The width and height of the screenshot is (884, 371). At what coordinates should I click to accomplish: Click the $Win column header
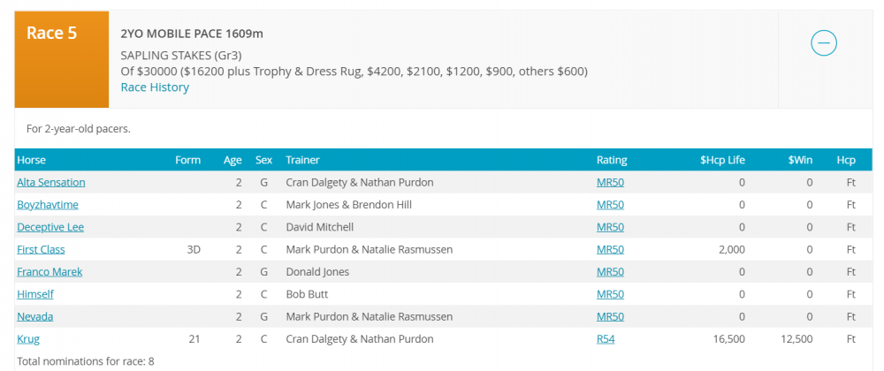point(800,160)
